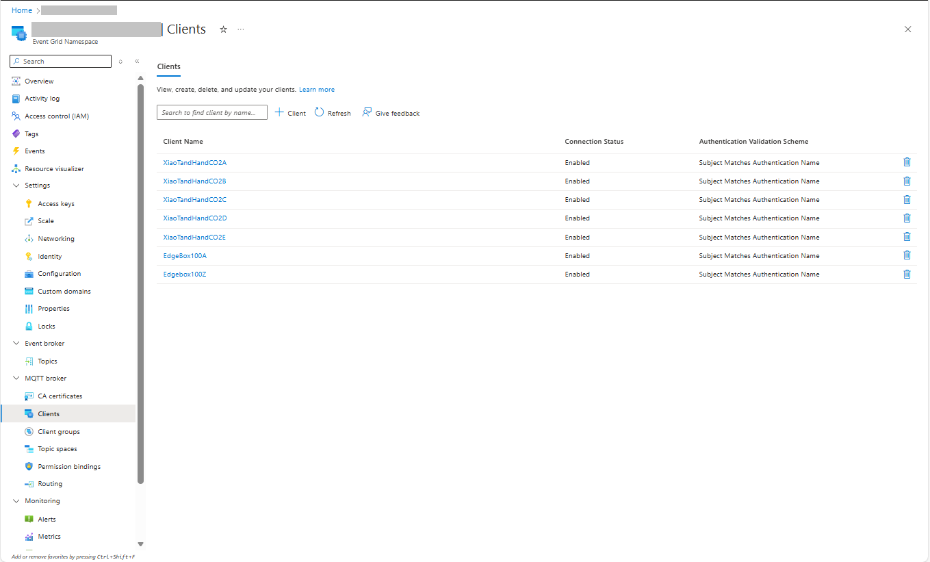Click trash icon for EdgeBox100A row

point(907,255)
